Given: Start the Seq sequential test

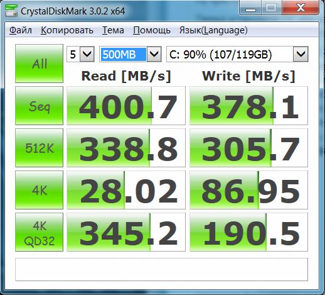Looking at the screenshot, I should 39,106.
